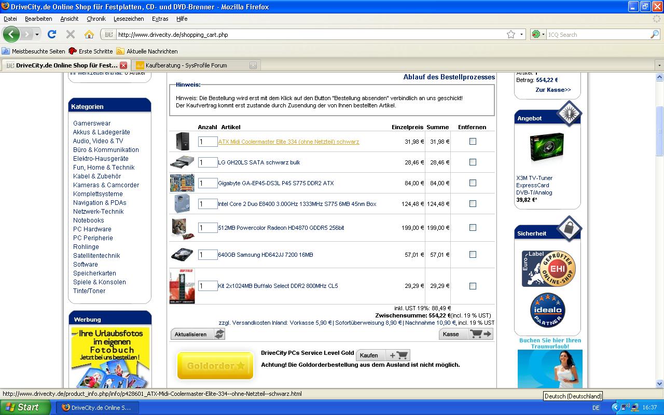Click the ICQ Search field

click(598, 35)
